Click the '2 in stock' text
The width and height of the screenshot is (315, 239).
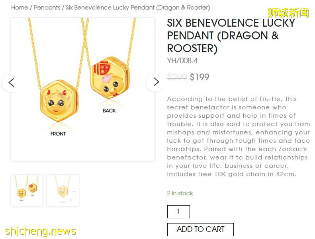(180, 193)
